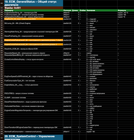Select the 'DieselFilterWaterDetection' parameter cell
The height and width of the screenshot is (140, 134).
pyautogui.click(x=34, y=102)
